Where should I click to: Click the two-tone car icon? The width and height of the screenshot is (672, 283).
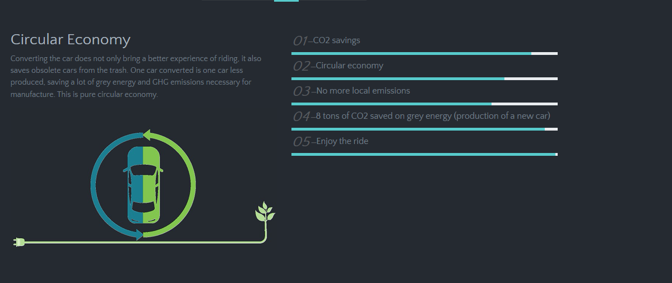pyautogui.click(x=143, y=185)
